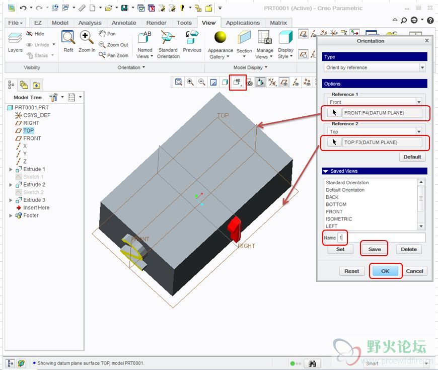This screenshot has height=370, width=438.
Task: Toggle the datum display filters icon
Action: click(272, 82)
